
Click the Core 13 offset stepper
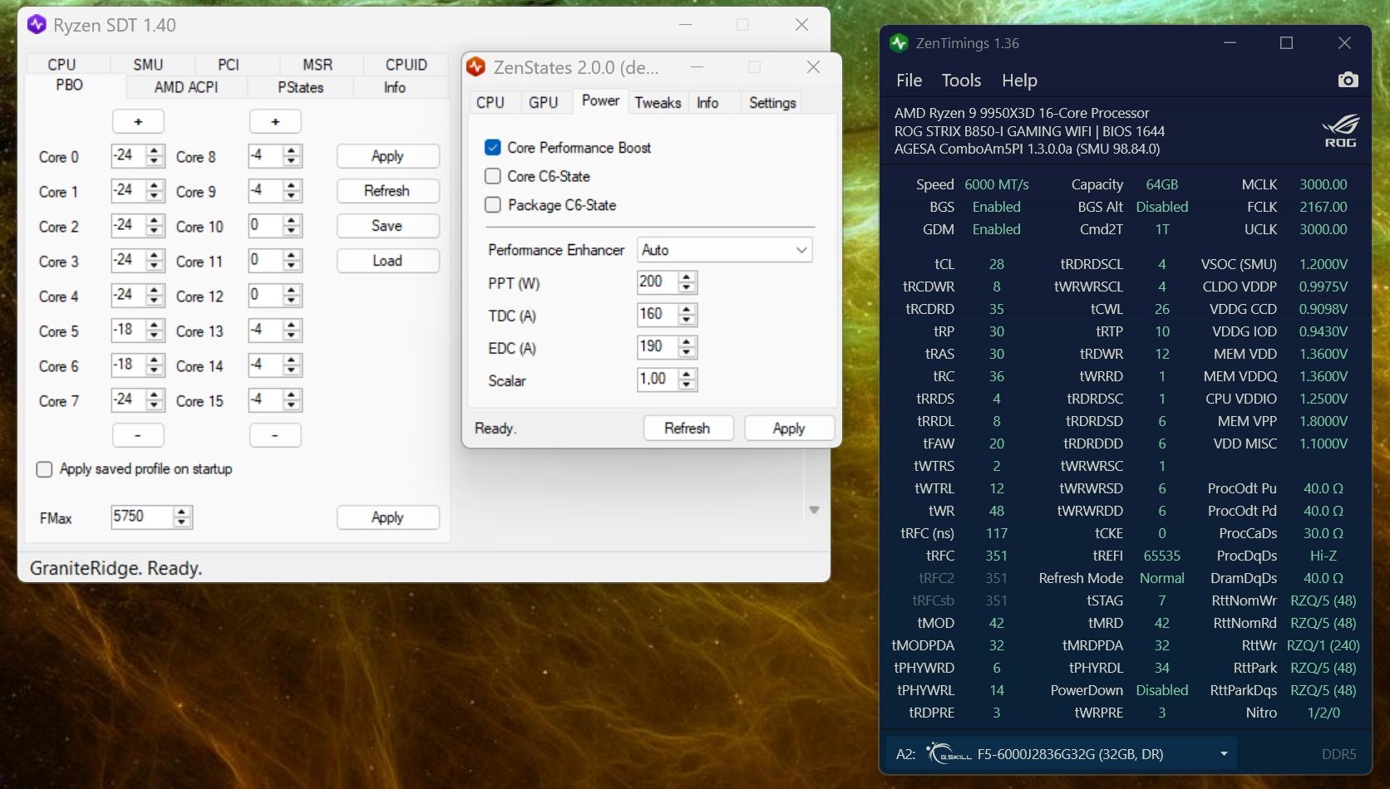tap(292, 331)
